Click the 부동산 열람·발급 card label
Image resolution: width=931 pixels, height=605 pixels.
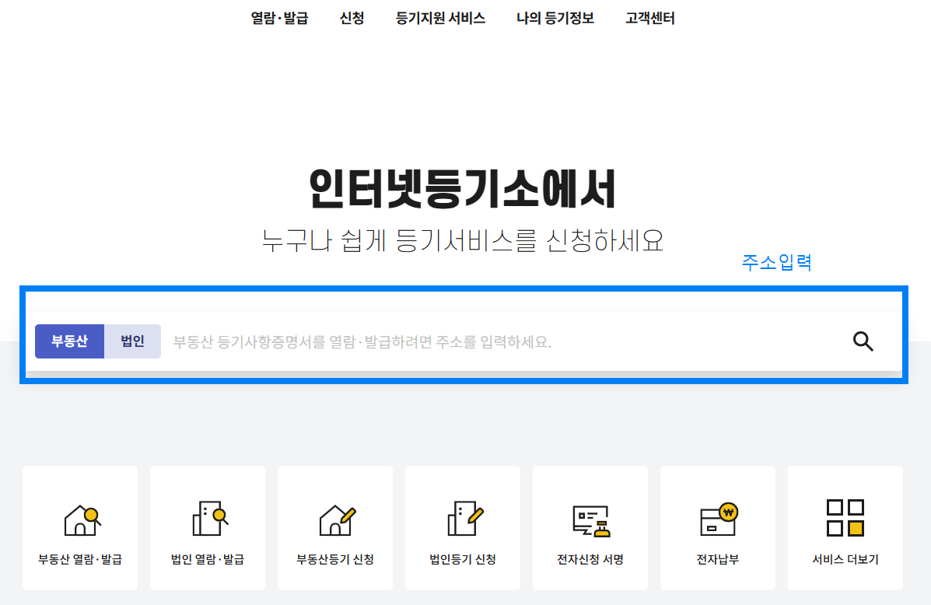[80, 558]
